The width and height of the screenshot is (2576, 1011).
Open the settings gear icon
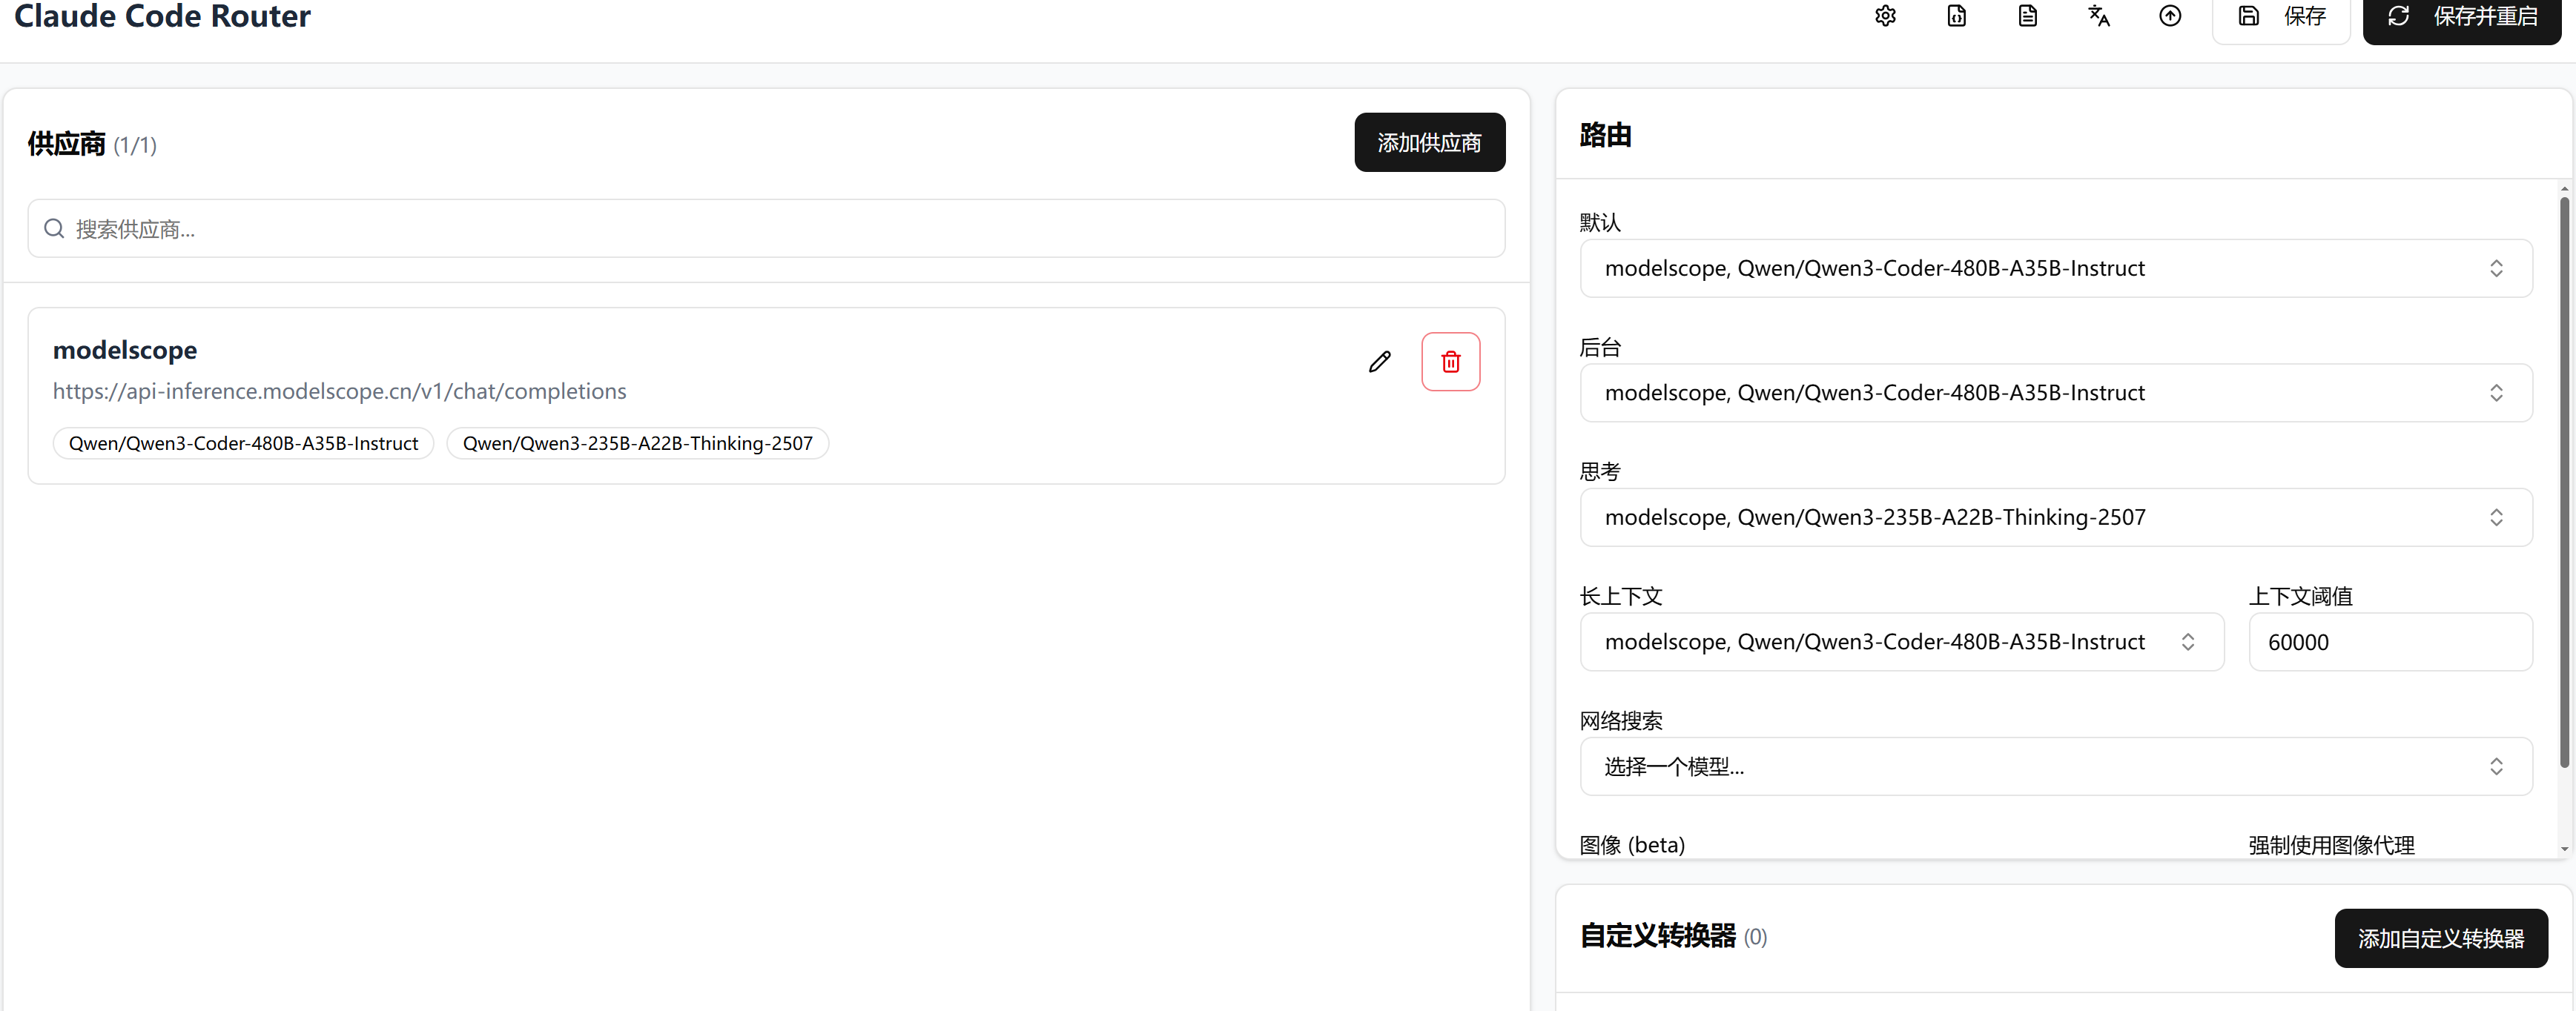[x=1885, y=16]
